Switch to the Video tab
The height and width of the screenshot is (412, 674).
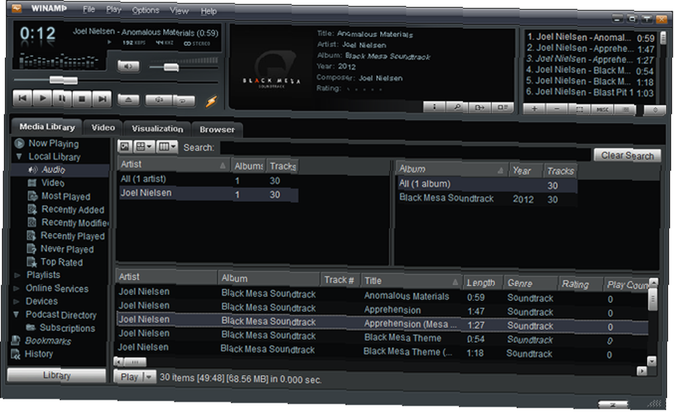pos(103,128)
